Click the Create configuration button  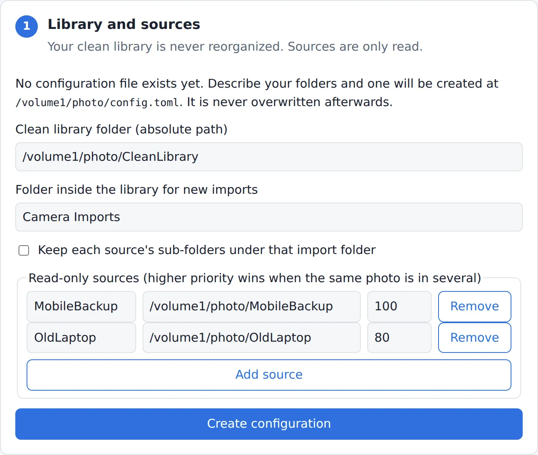tap(269, 424)
